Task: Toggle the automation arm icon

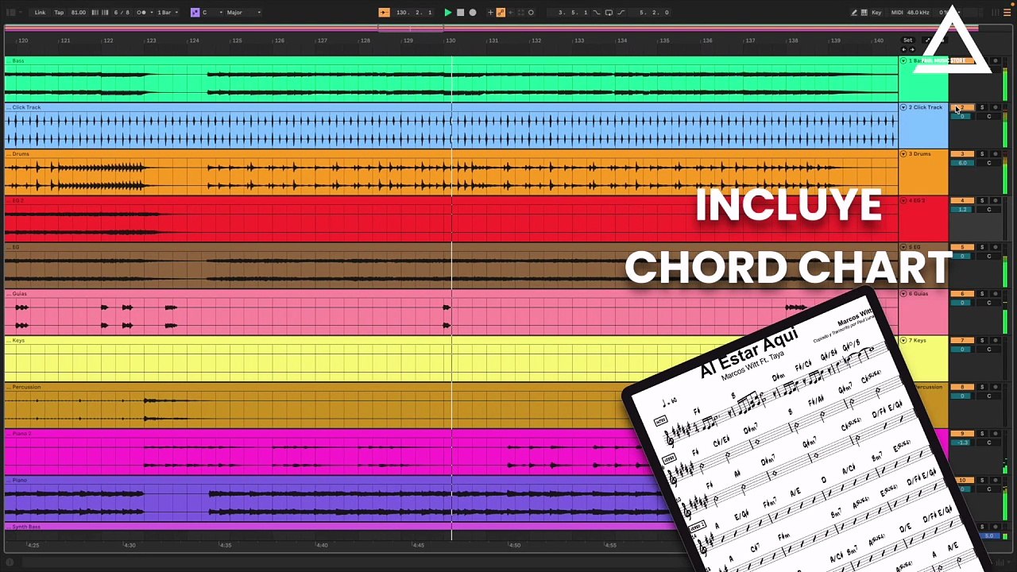Action: (x=501, y=13)
